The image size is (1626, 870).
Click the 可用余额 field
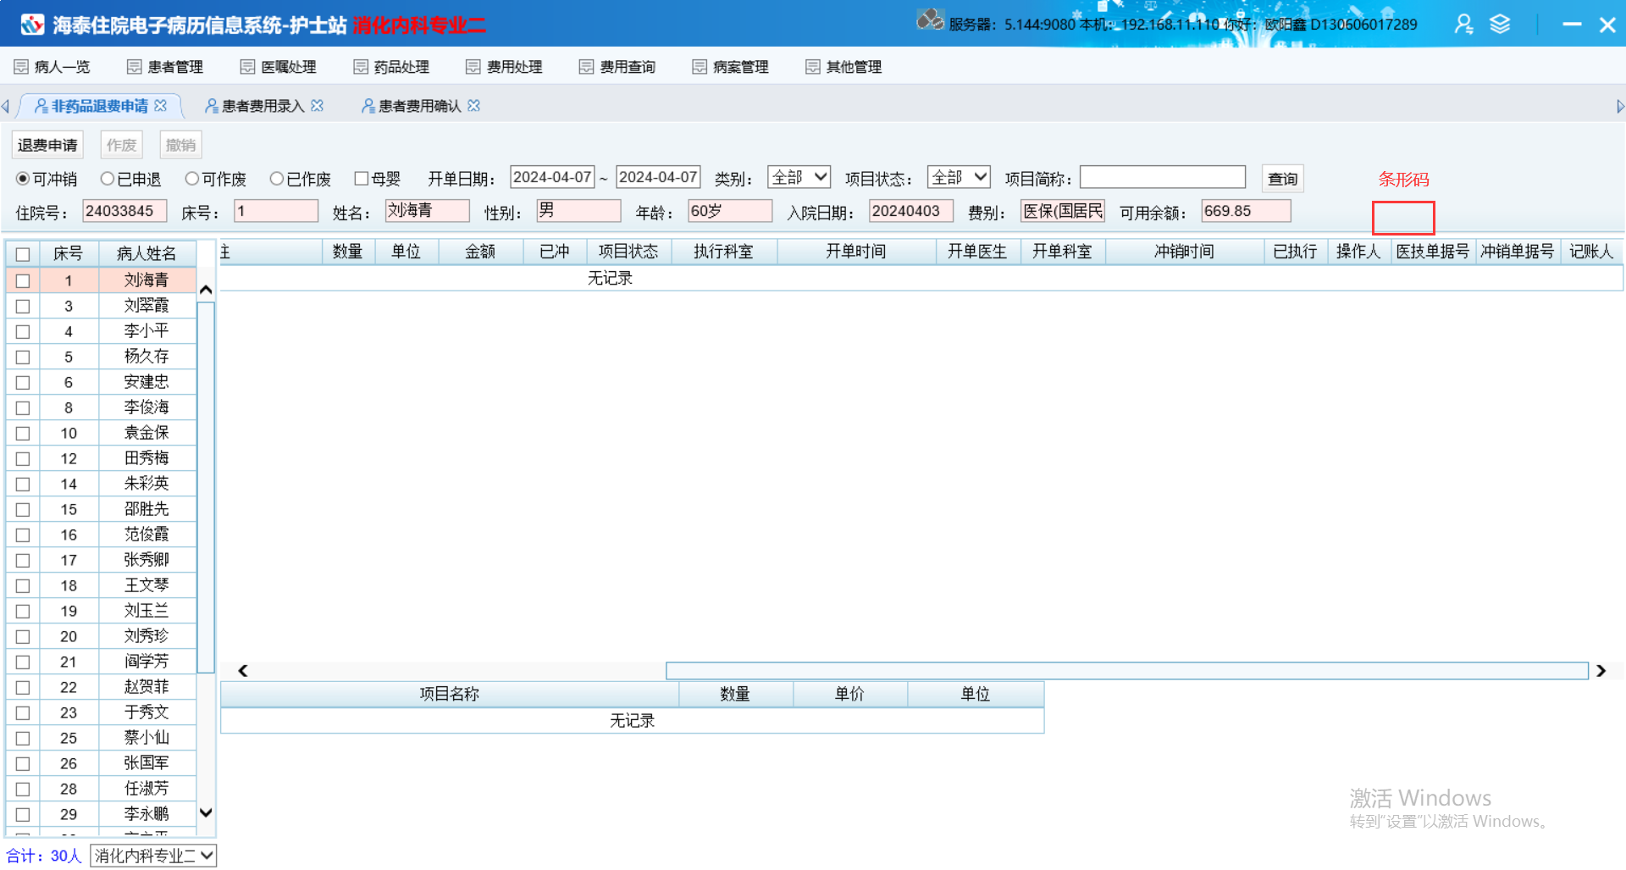(x=1246, y=211)
